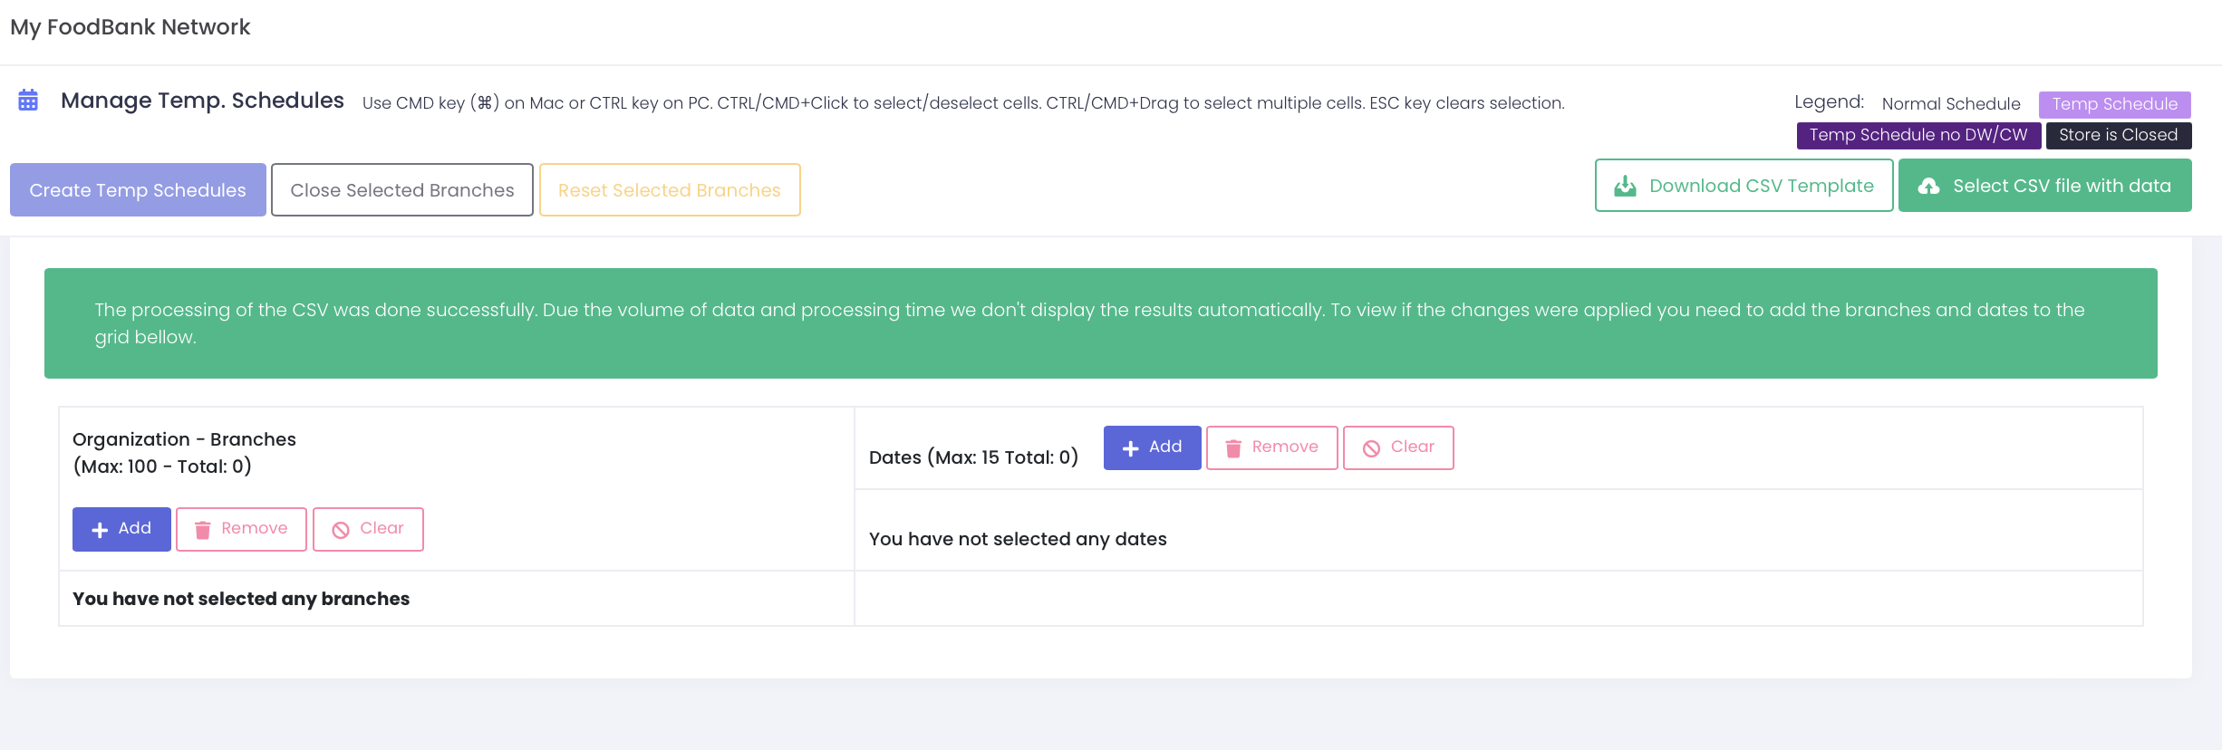This screenshot has width=2222, height=750.
Task: Click the trash icon in branches Remove button
Action: click(x=203, y=529)
